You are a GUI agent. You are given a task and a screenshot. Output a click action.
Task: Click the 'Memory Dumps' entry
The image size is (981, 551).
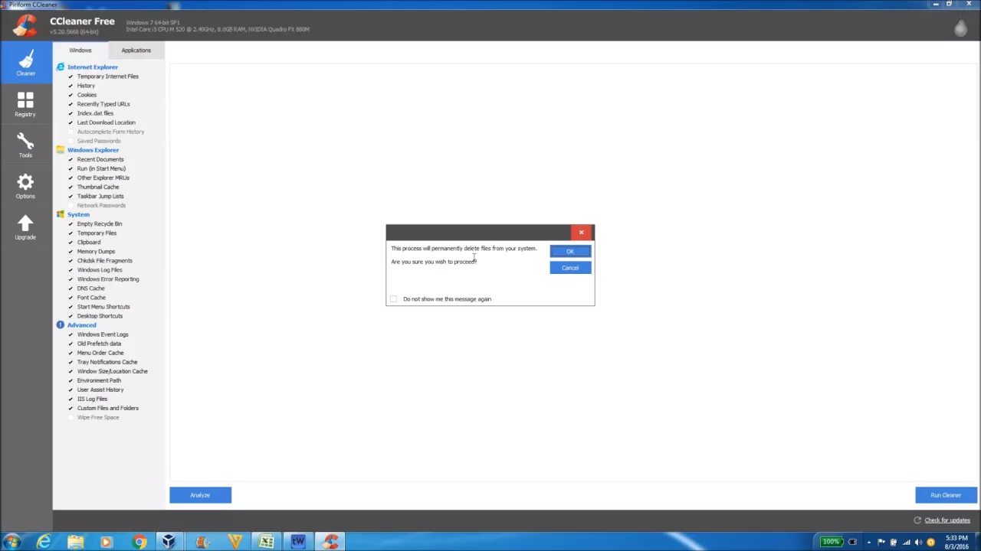point(96,251)
